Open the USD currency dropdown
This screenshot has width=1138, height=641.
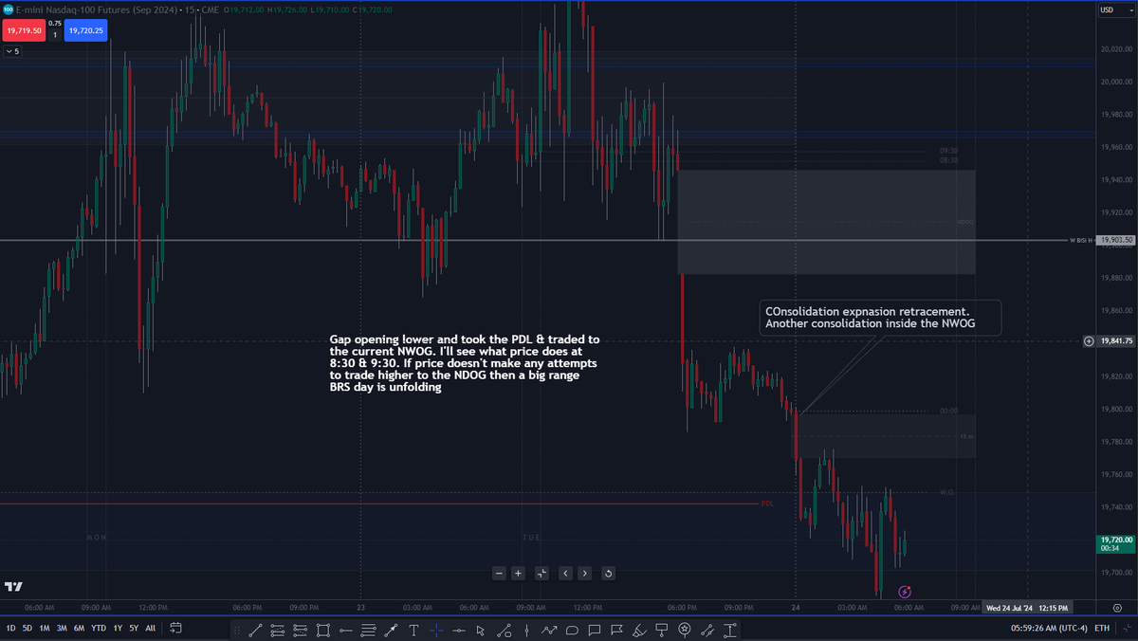[1115, 10]
